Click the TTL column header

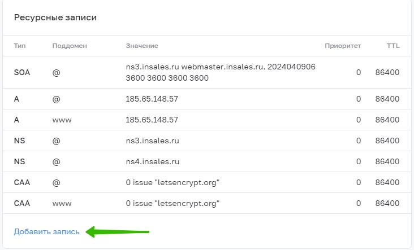393,46
